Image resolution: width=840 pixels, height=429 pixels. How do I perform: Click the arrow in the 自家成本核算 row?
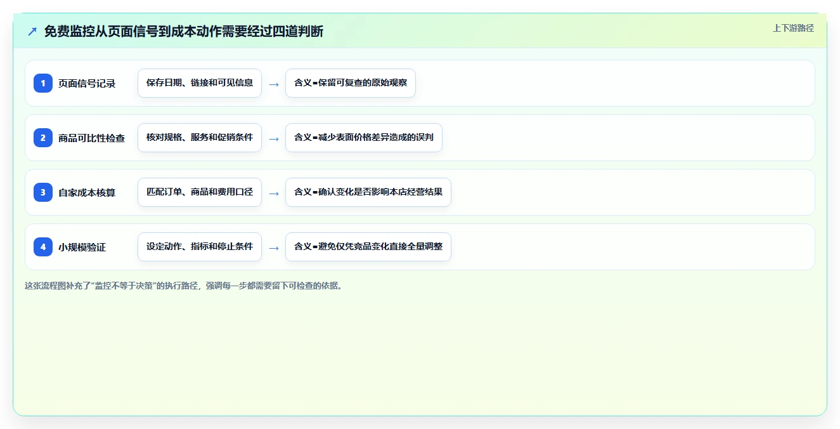(x=273, y=193)
